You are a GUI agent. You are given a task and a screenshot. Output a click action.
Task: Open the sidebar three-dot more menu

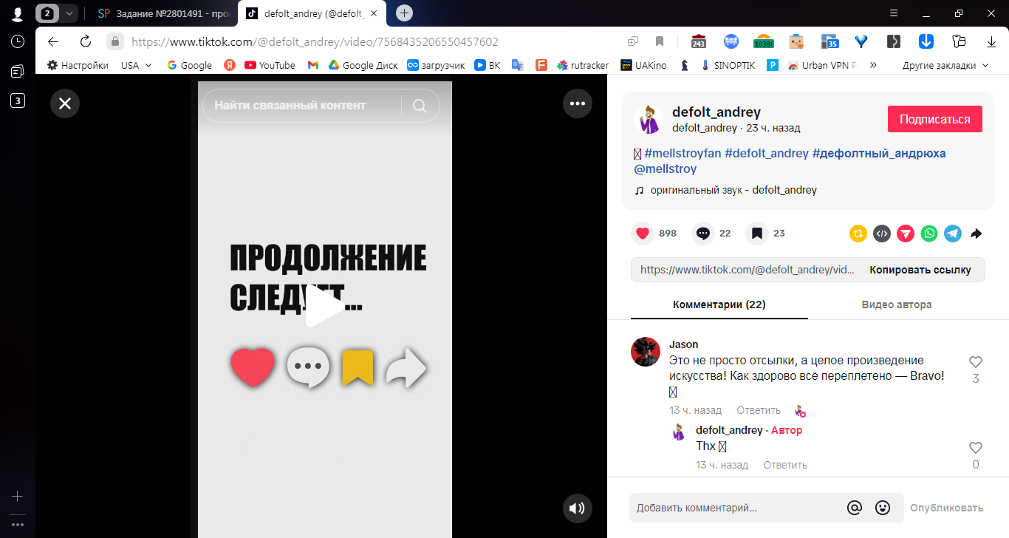tap(18, 525)
